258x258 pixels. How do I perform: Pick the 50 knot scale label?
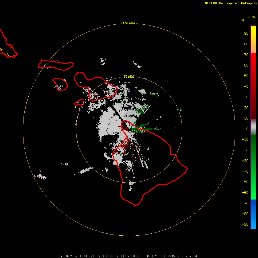246,76
